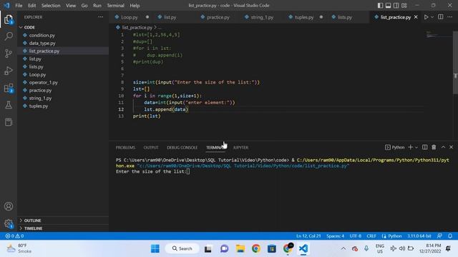Run Python file with play button
Screen dimensions: 458x257
(x=427, y=17)
